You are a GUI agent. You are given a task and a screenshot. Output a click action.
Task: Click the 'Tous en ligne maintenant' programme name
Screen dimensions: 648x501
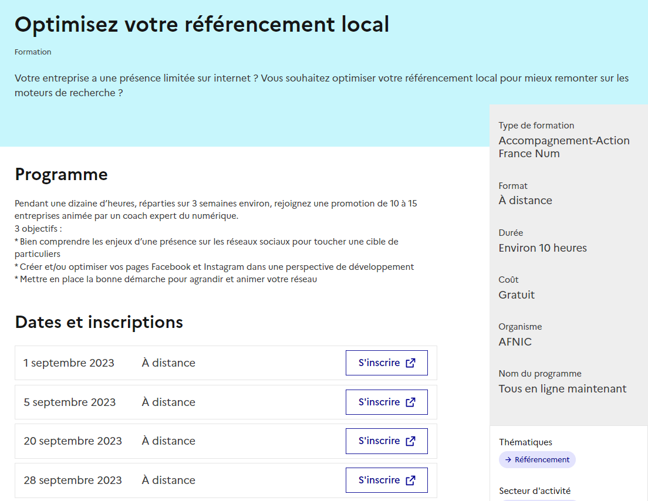(x=562, y=389)
